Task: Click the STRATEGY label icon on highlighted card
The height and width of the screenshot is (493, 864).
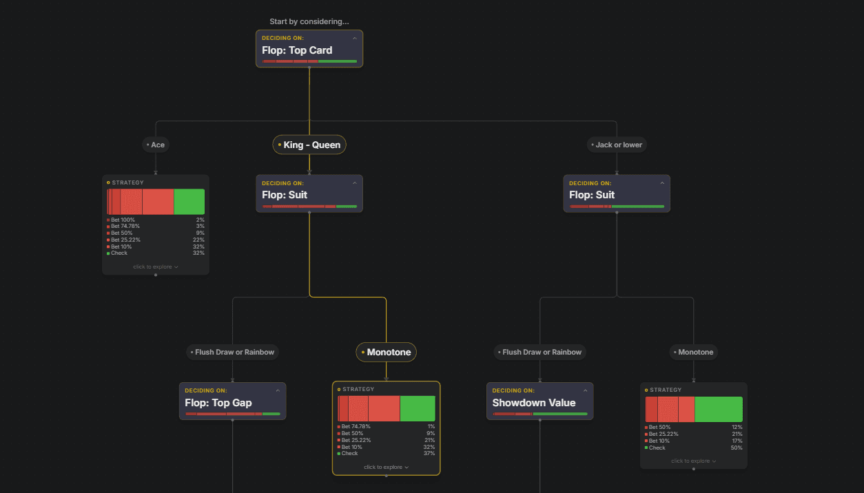Action: pyautogui.click(x=339, y=389)
